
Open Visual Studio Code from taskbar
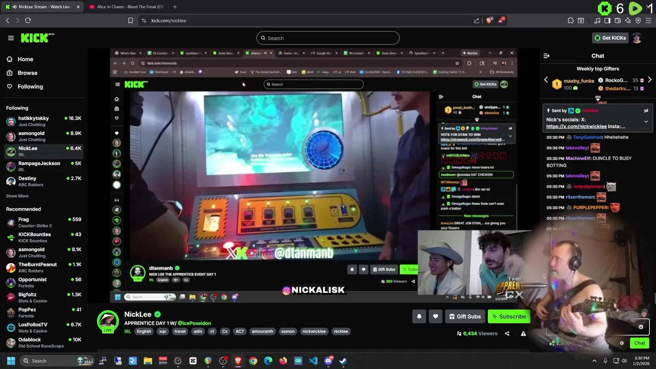pyautogui.click(x=313, y=361)
